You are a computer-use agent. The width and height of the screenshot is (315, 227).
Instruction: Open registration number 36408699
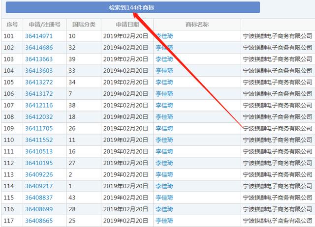coord(39,209)
